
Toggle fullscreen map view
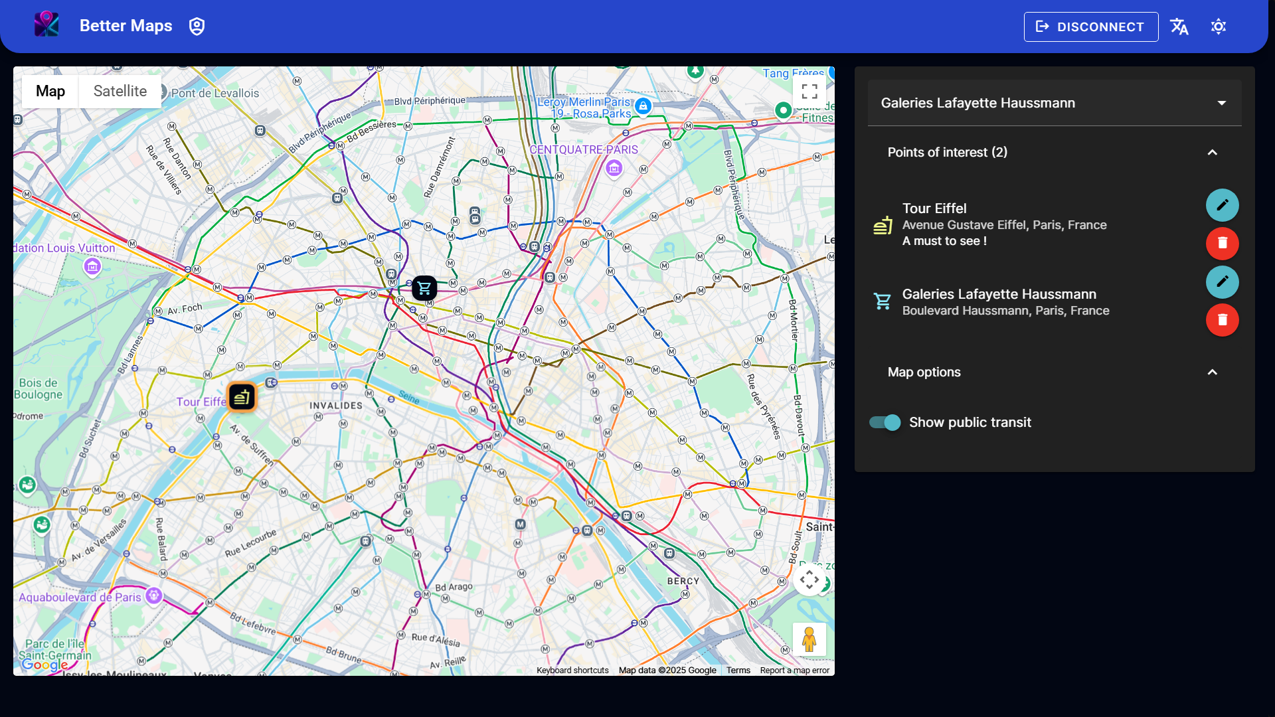809,92
